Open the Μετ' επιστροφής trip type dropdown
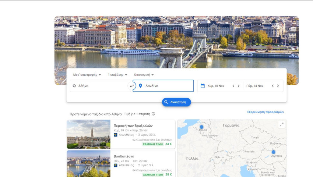 [87, 75]
